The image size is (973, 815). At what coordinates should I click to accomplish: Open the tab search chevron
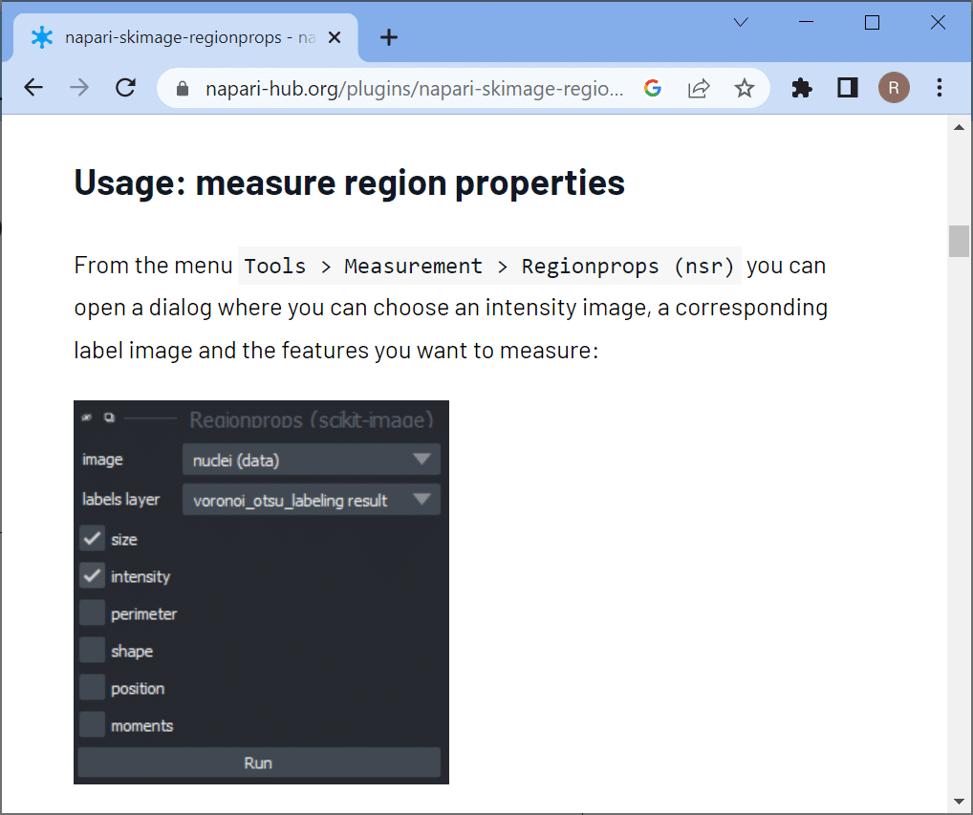tap(741, 23)
